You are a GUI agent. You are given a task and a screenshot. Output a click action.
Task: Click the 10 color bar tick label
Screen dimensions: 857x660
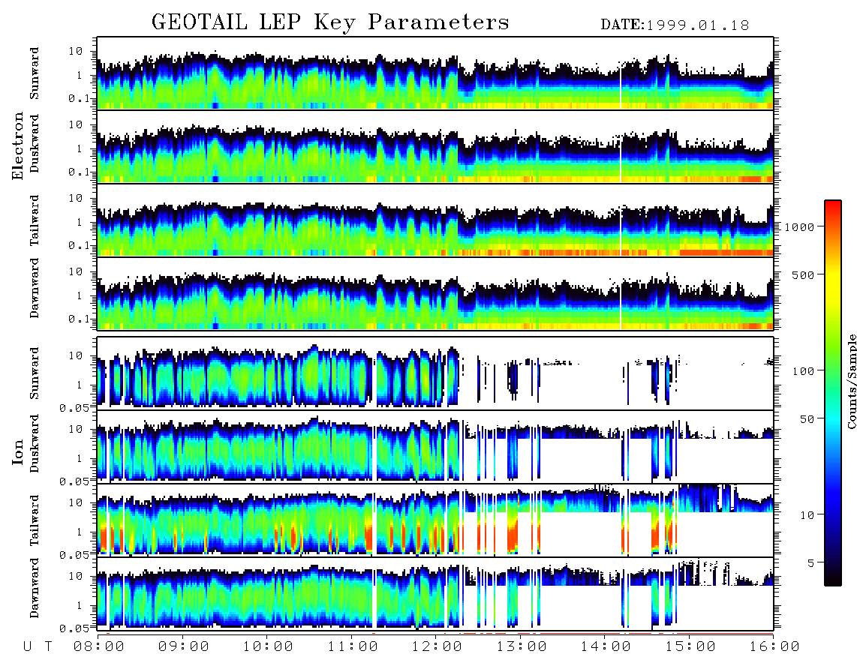(x=807, y=514)
